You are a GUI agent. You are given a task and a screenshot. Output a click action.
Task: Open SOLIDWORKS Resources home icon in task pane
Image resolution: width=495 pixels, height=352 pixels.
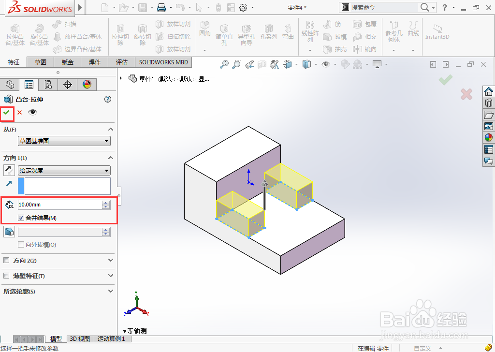(488, 91)
